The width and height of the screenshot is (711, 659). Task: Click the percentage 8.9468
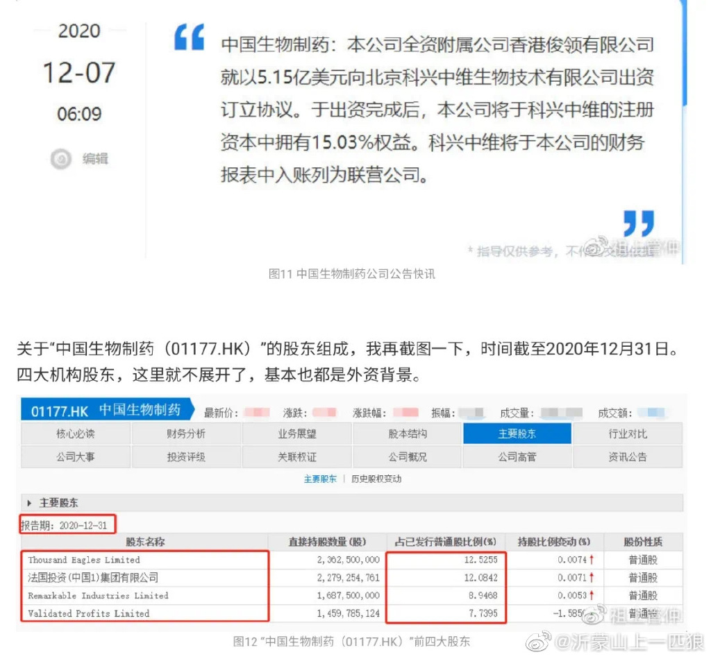tap(483, 596)
